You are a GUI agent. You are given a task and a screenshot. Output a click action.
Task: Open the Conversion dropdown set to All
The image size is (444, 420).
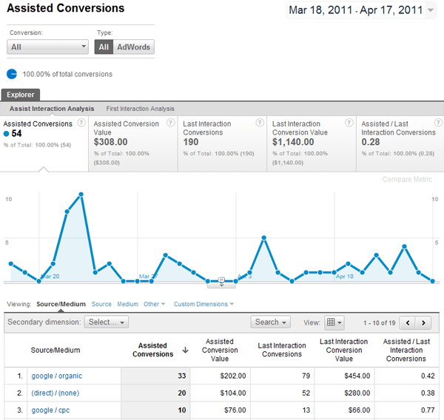pos(48,47)
